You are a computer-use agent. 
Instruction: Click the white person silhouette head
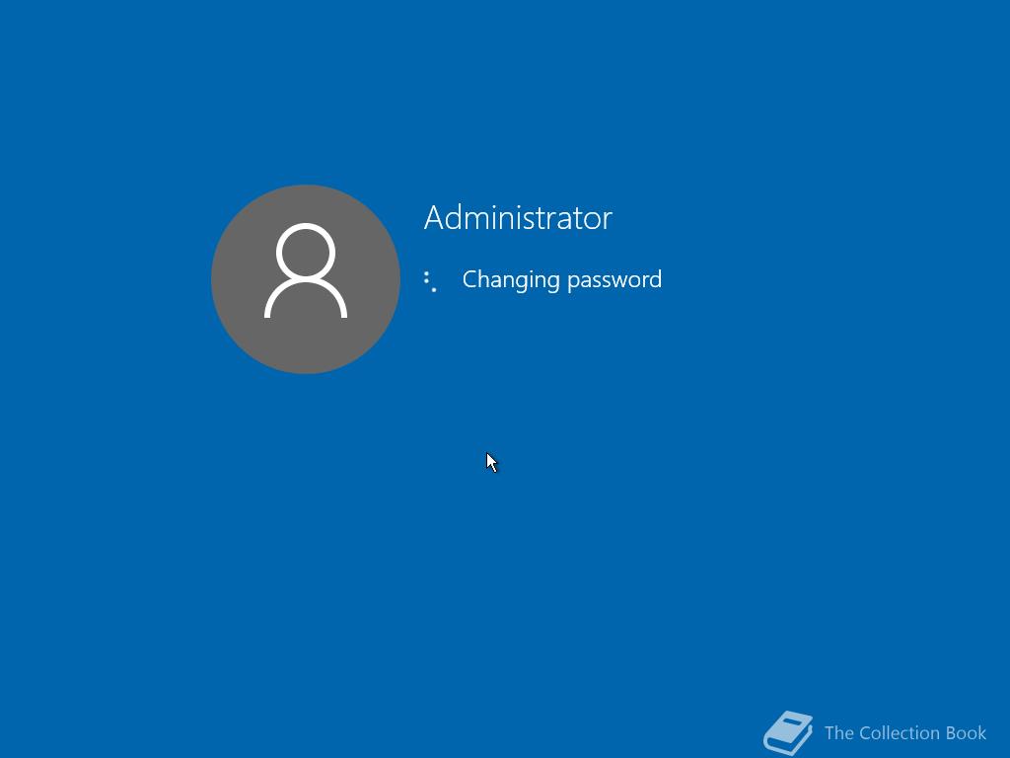[306, 253]
